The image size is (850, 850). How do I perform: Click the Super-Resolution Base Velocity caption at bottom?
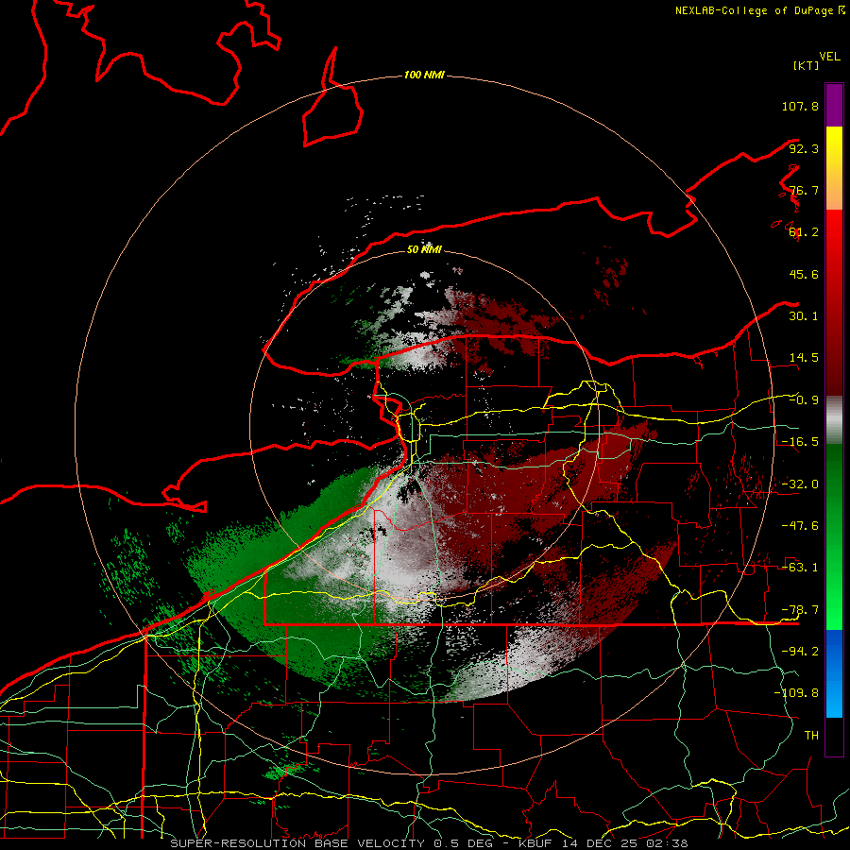point(429,843)
